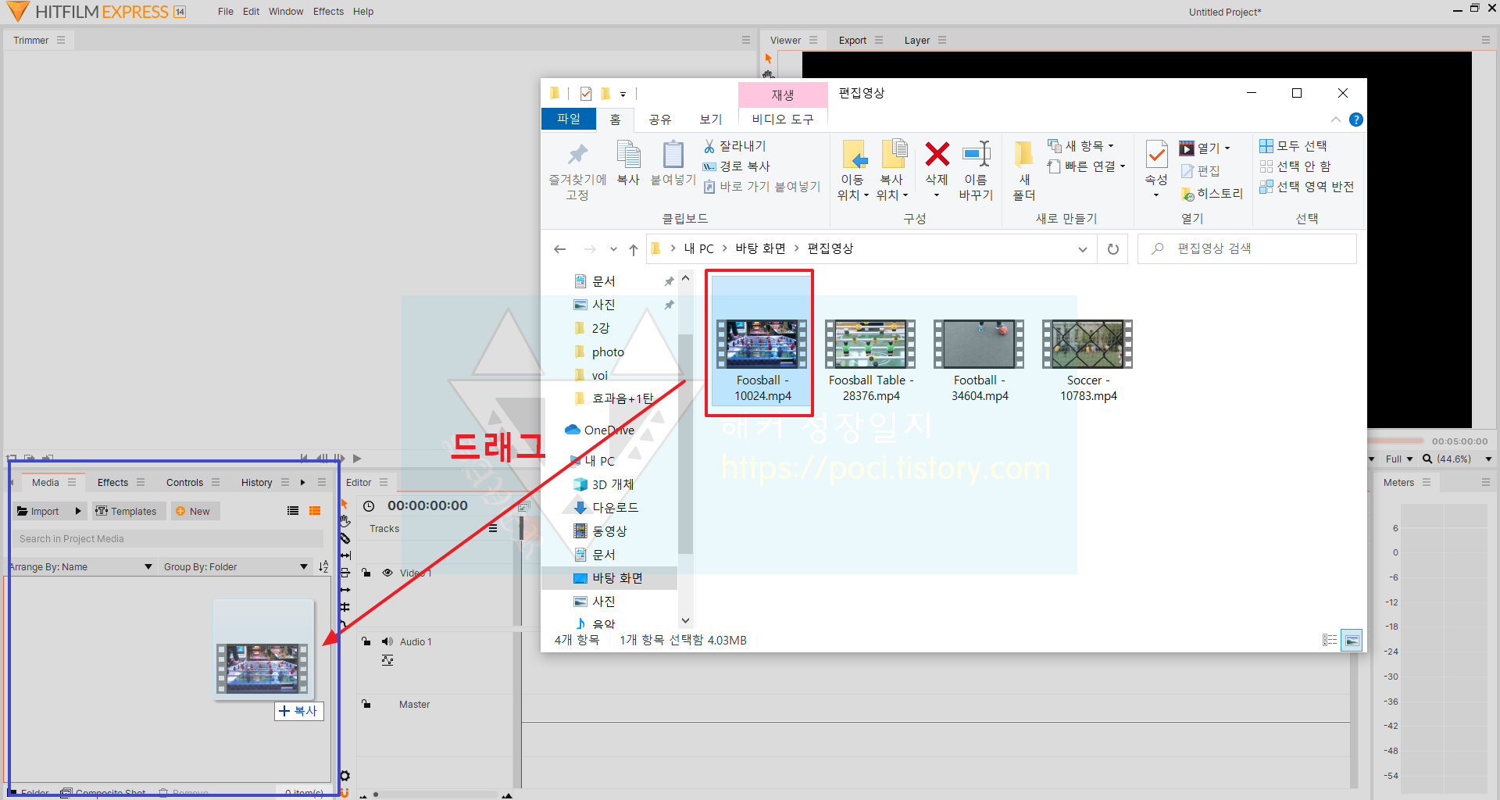
Task: Click Explorer folder search box
Action: click(x=1247, y=248)
